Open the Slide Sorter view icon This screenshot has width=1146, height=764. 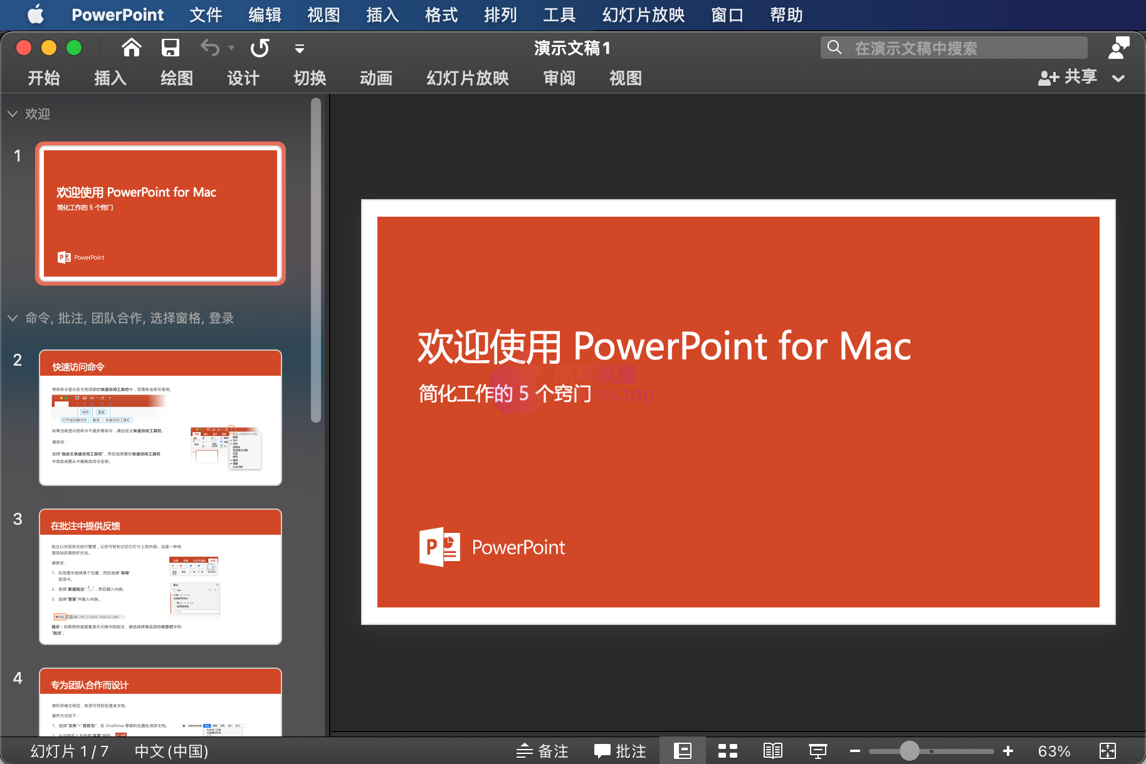coord(727,751)
